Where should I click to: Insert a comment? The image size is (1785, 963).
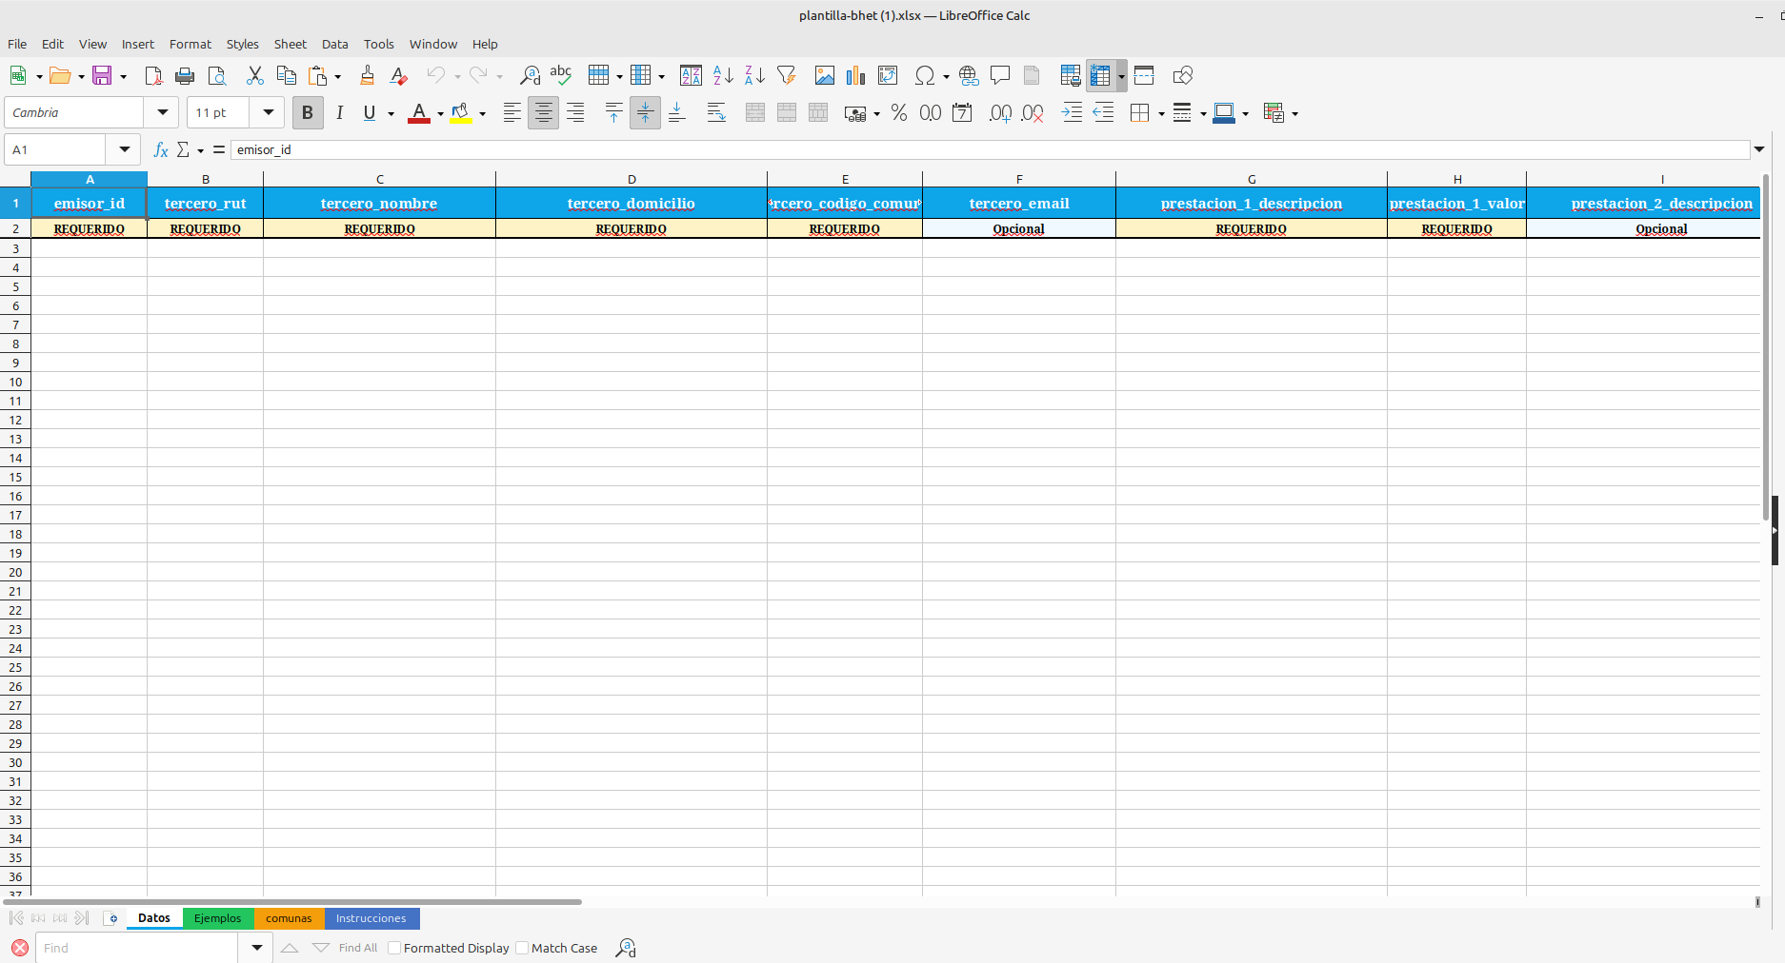coord(1000,75)
